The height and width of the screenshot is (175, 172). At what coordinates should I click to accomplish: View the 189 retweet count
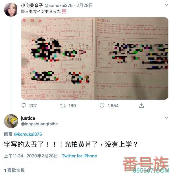point(72,106)
